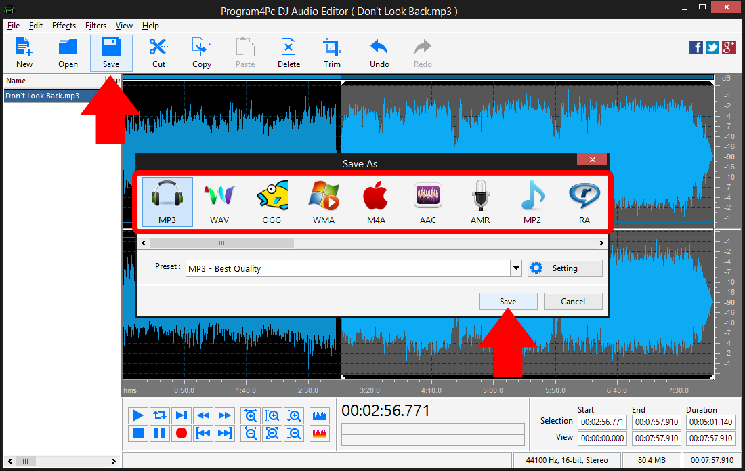Switch waveform to spectrum view
745x471 pixels.
pos(319,432)
